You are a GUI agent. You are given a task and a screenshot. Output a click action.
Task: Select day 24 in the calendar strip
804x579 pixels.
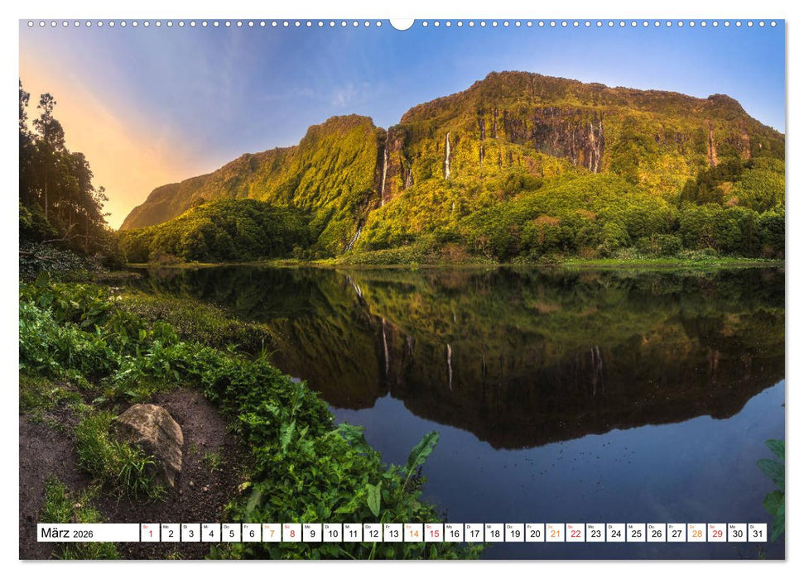(x=615, y=533)
